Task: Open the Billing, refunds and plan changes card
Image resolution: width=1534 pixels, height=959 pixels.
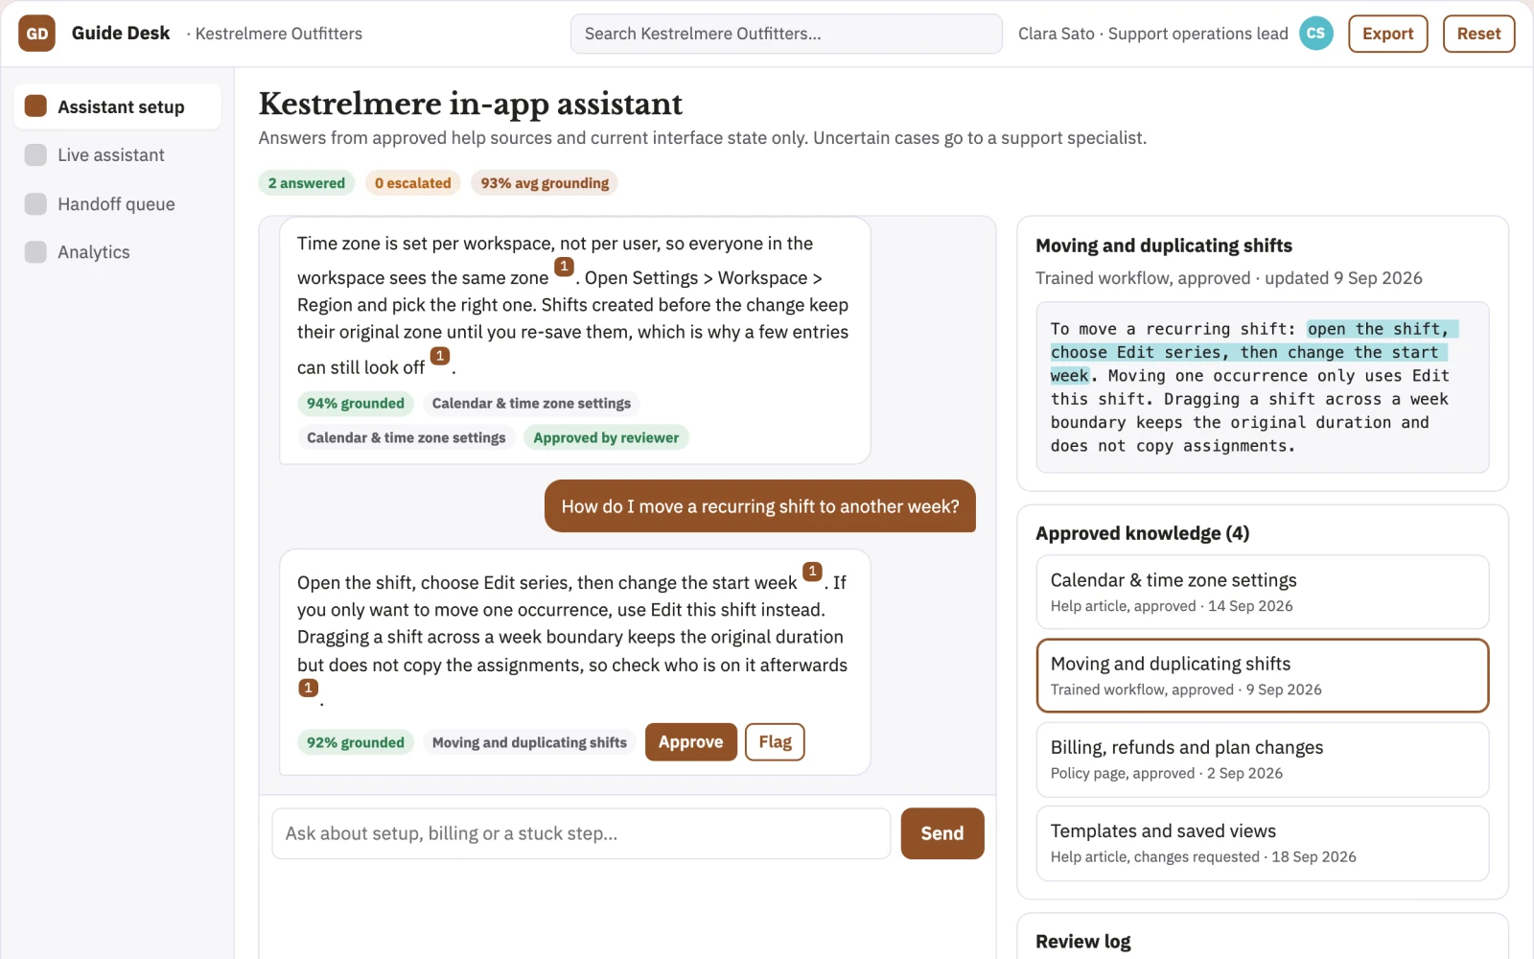Action: (1262, 759)
